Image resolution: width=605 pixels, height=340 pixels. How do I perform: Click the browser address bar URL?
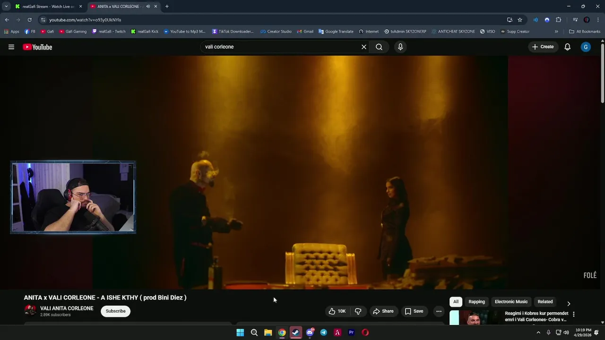point(85,20)
